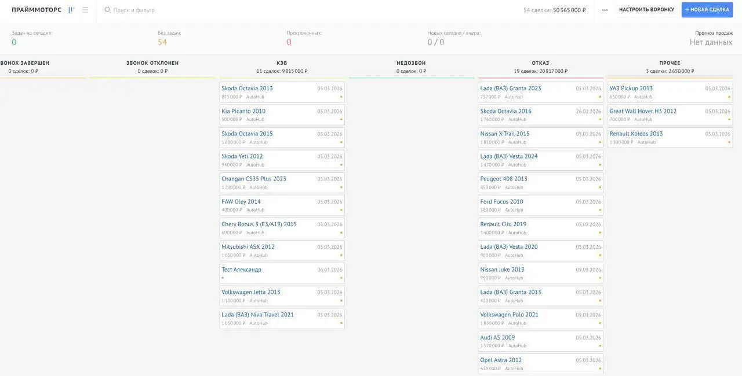This screenshot has height=376, width=742.
Task: Switch to pipeline kanban view icon
Action: (x=72, y=10)
